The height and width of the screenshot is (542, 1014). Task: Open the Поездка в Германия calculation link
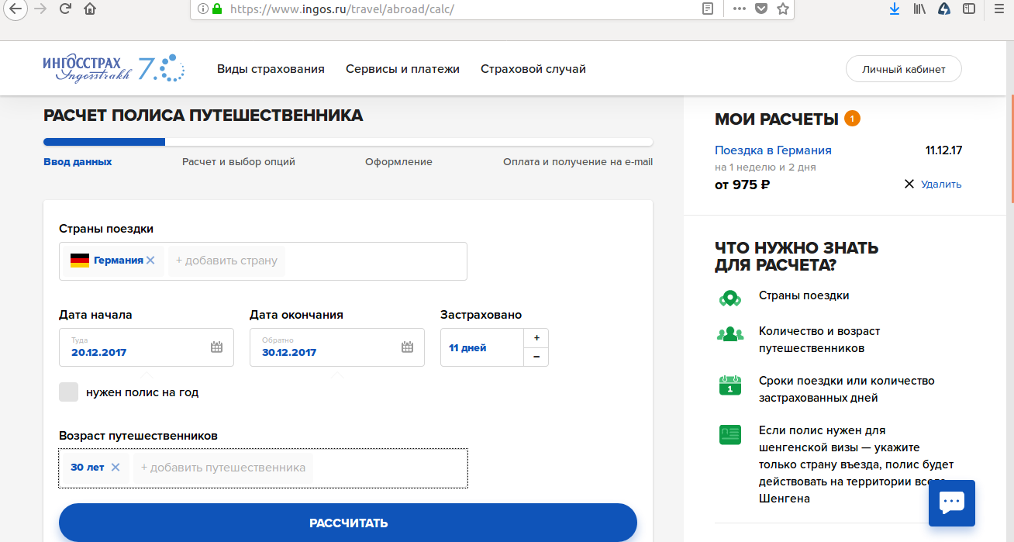tap(773, 150)
